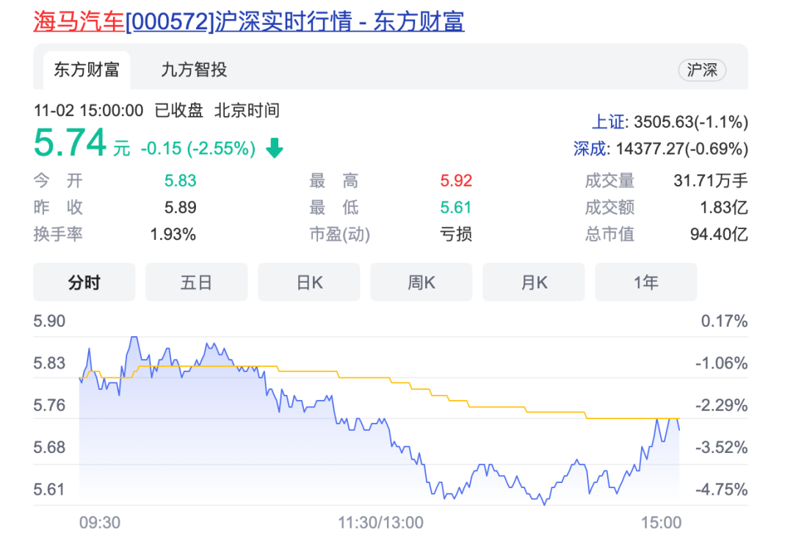This screenshot has width=793, height=541.
Task: Click the 09:30 time axis label
Action: (100, 523)
